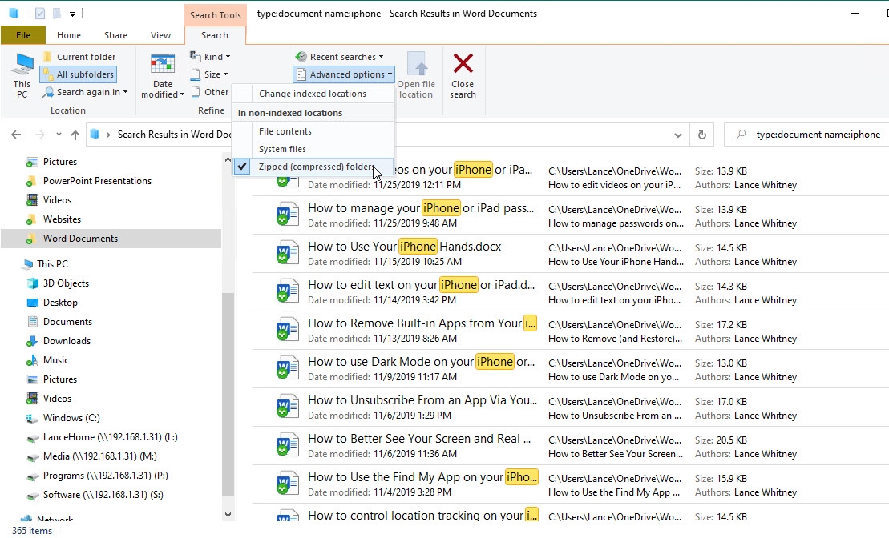Go up one folder level arrow
The width and height of the screenshot is (889, 538).
coord(75,134)
